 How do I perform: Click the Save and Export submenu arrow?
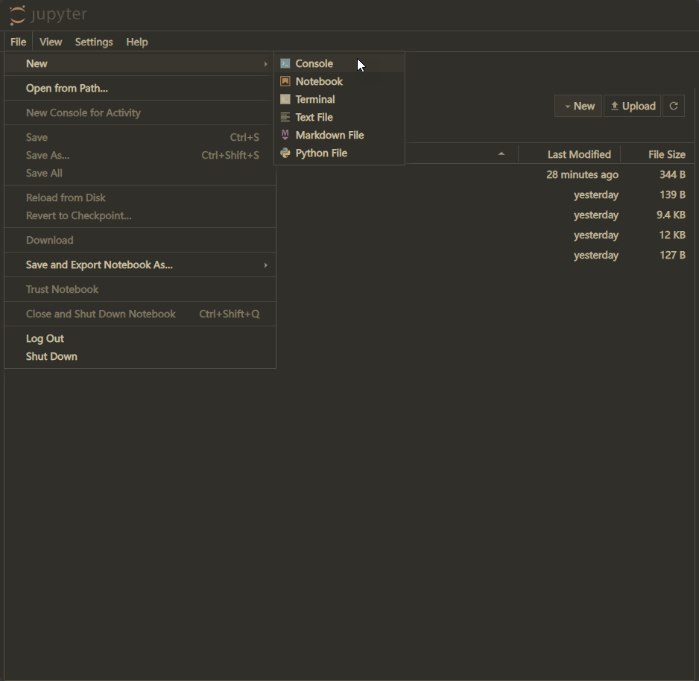click(x=266, y=265)
